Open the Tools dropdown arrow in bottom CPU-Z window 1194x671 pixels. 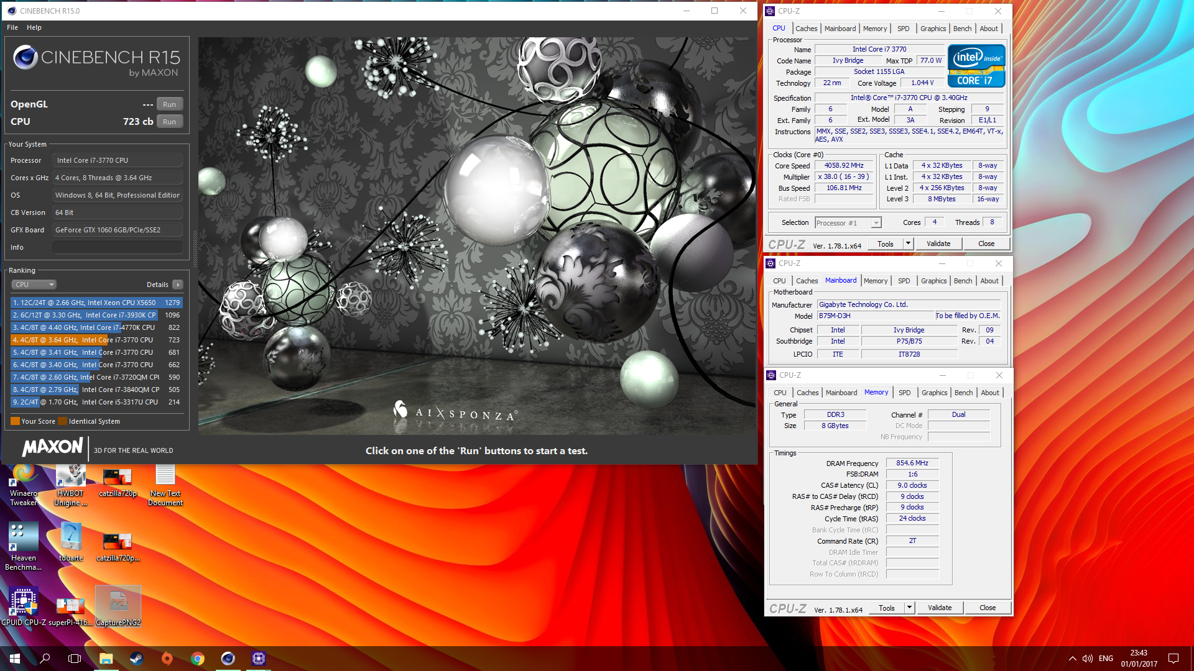click(909, 608)
